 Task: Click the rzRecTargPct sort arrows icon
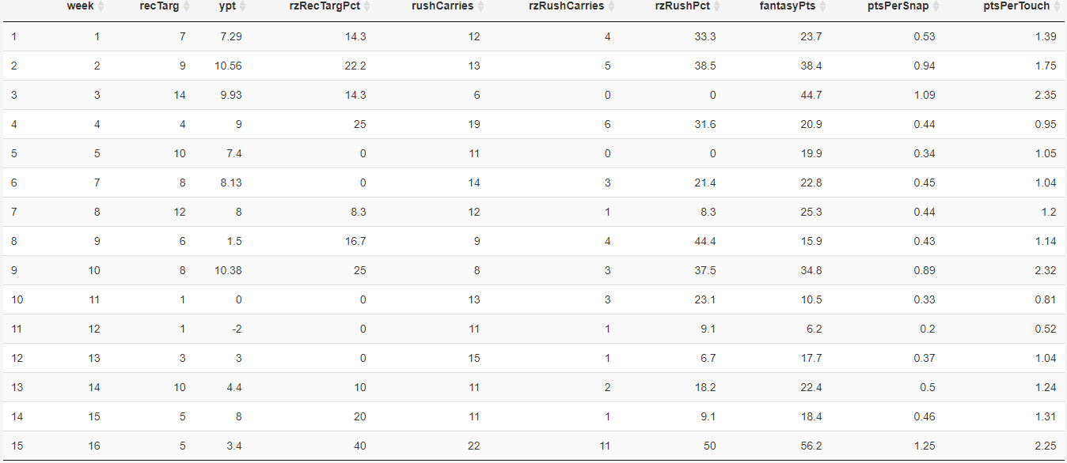tap(366, 6)
